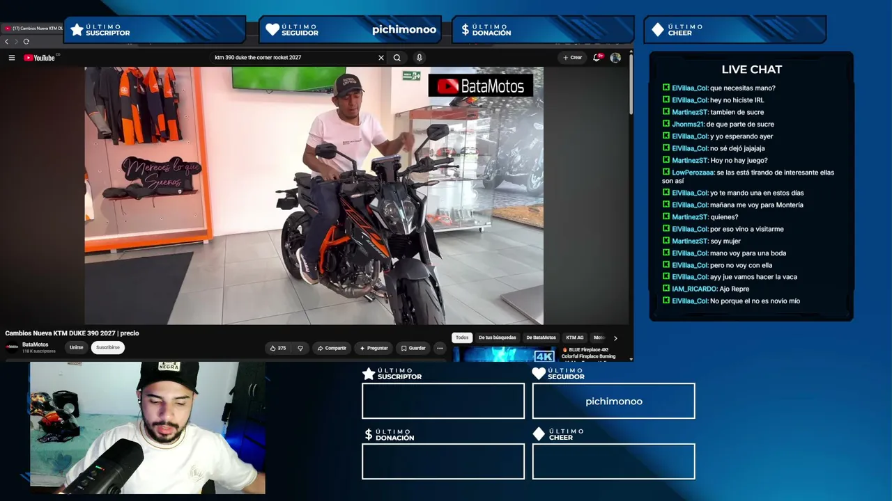The width and height of the screenshot is (892, 501).
Task: Click Jhonms21 message 'de que parte de sucre'
Action: (x=740, y=125)
